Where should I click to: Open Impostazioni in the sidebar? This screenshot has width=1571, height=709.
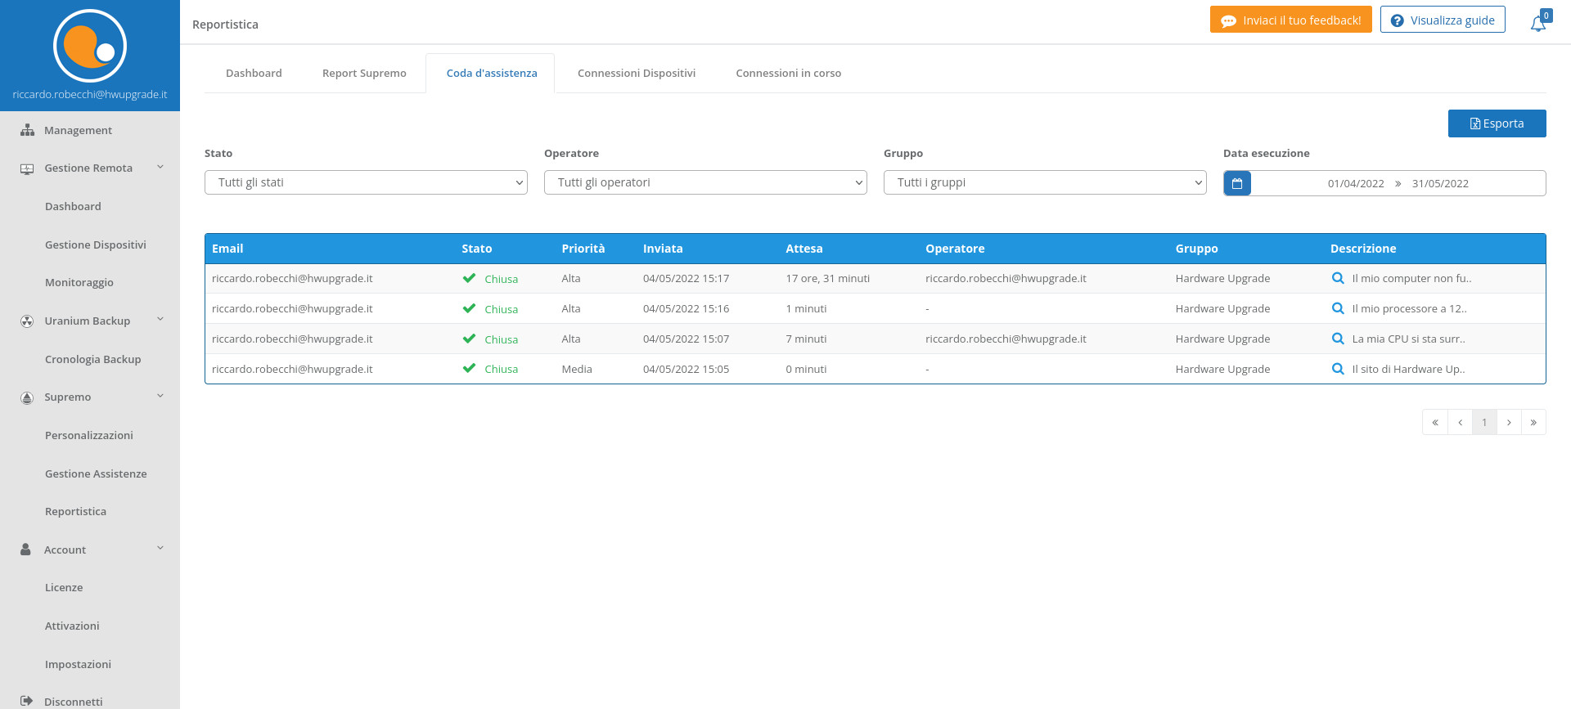click(78, 664)
